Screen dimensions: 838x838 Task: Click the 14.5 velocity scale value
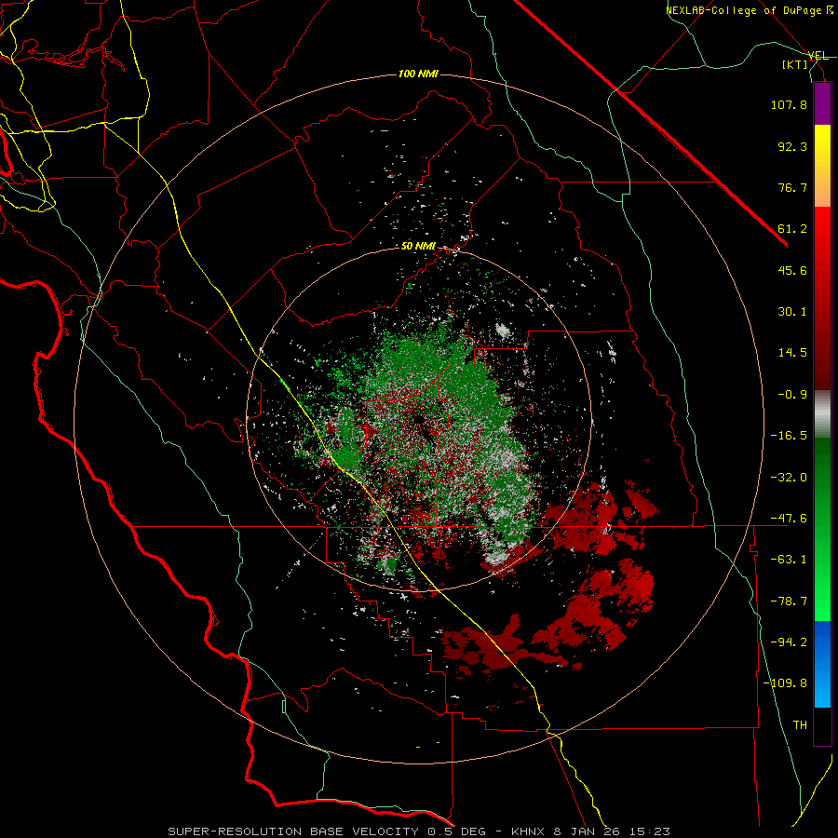[792, 353]
